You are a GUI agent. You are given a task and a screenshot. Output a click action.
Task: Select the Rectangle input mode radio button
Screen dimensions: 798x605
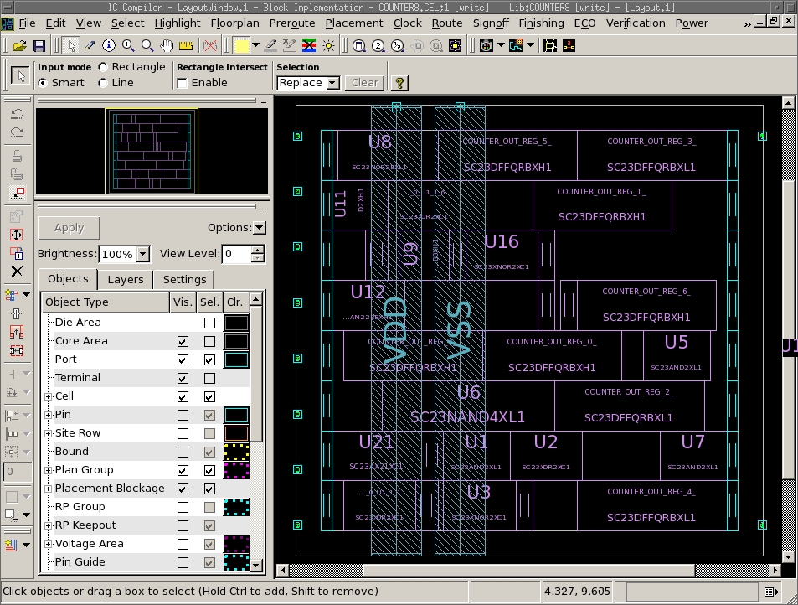tap(103, 67)
